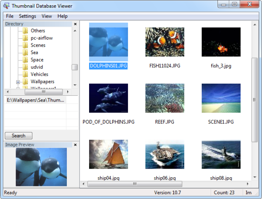Click the Search button
The image size is (262, 199).
pyautogui.click(x=18, y=135)
